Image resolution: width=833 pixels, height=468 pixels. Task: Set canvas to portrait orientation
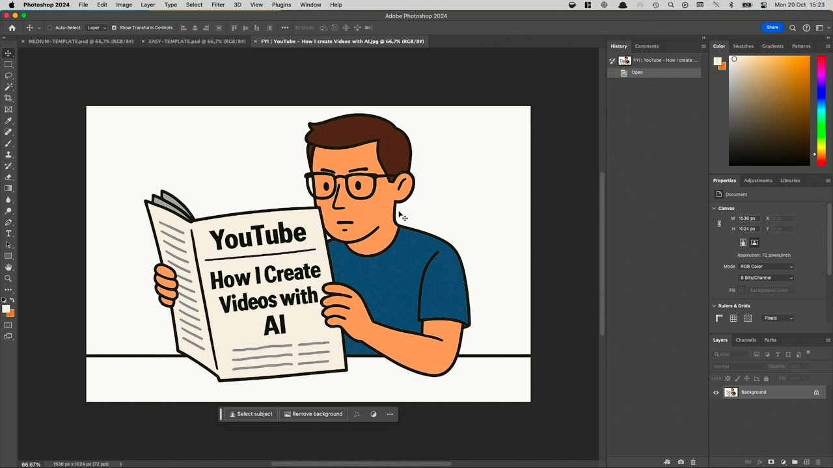point(743,242)
